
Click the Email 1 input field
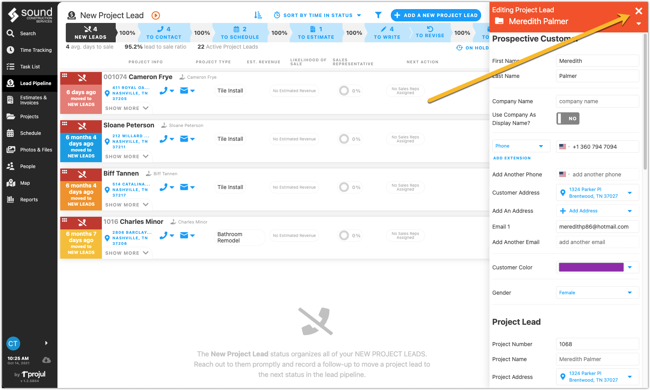click(597, 227)
